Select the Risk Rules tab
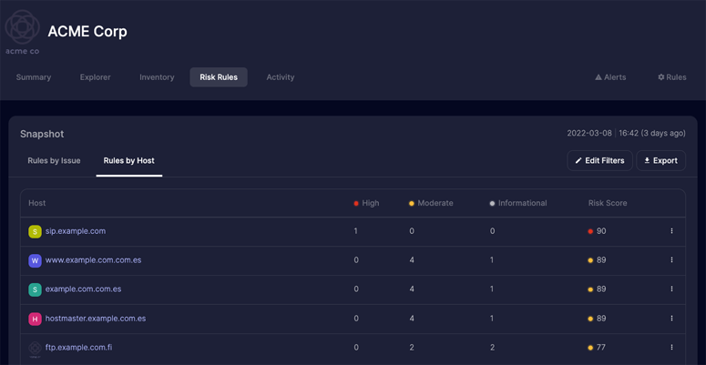Viewport: 706px width, 365px height. coord(219,77)
